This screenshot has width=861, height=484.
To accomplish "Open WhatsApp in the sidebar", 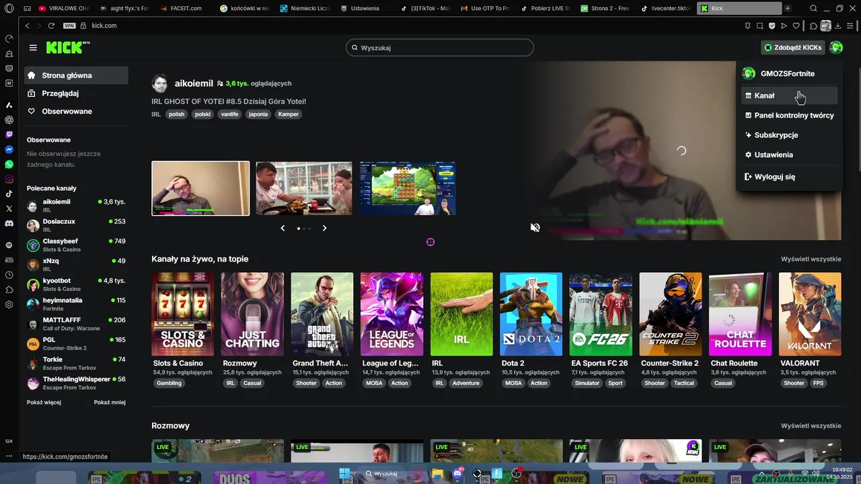I will 9,164.
